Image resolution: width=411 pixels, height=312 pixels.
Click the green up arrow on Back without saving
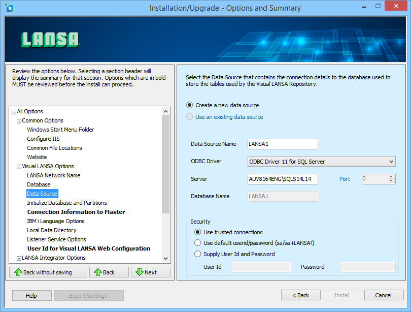click(18, 272)
